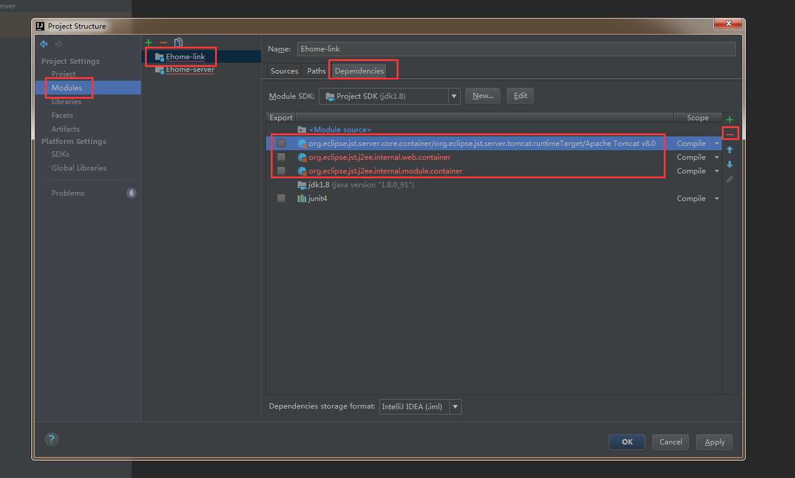Click the Scope column header

coord(698,118)
